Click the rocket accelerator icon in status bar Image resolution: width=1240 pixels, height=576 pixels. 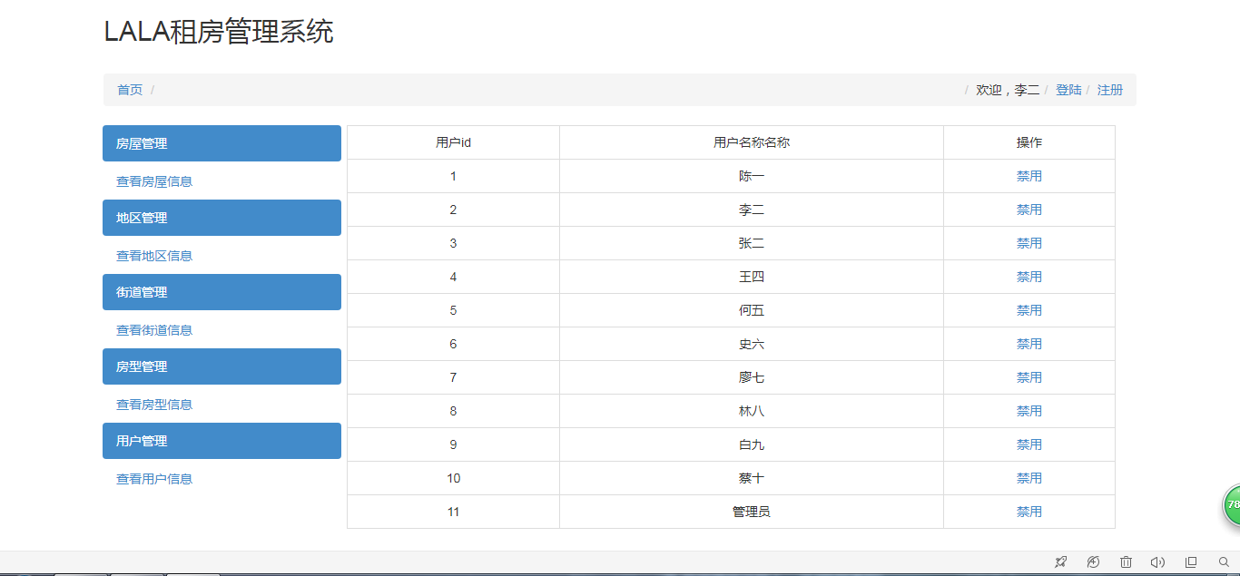pyautogui.click(x=1060, y=562)
